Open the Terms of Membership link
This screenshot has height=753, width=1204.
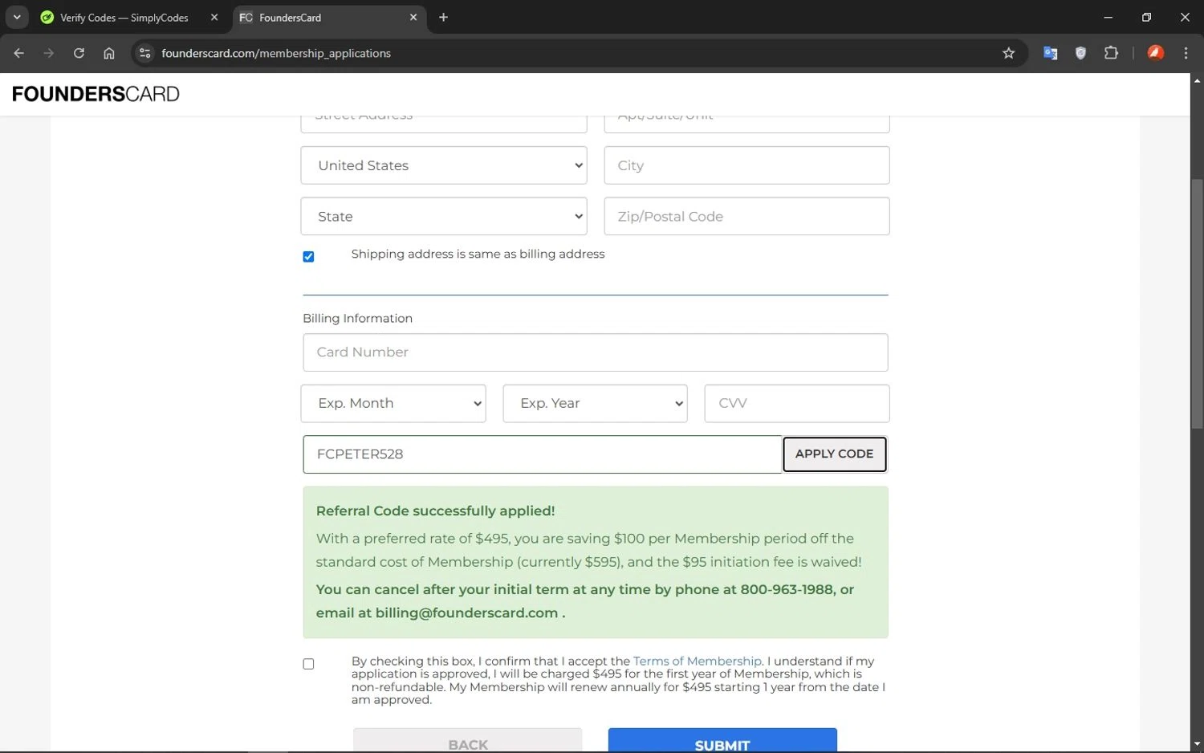[x=697, y=661]
